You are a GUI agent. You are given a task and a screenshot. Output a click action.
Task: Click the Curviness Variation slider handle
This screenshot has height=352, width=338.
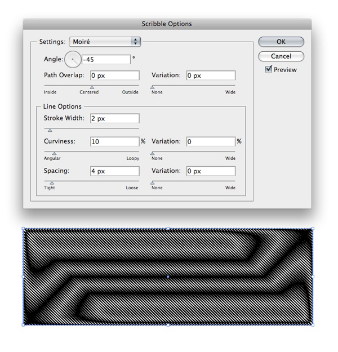click(153, 153)
